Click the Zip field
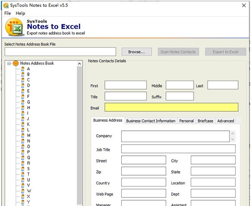The height and width of the screenshot is (206, 251). (144, 171)
